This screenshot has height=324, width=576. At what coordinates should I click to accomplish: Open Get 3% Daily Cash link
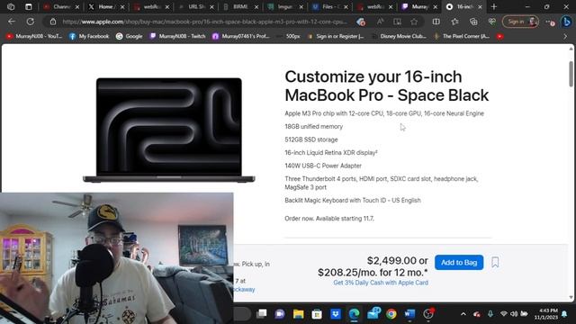tap(381, 283)
